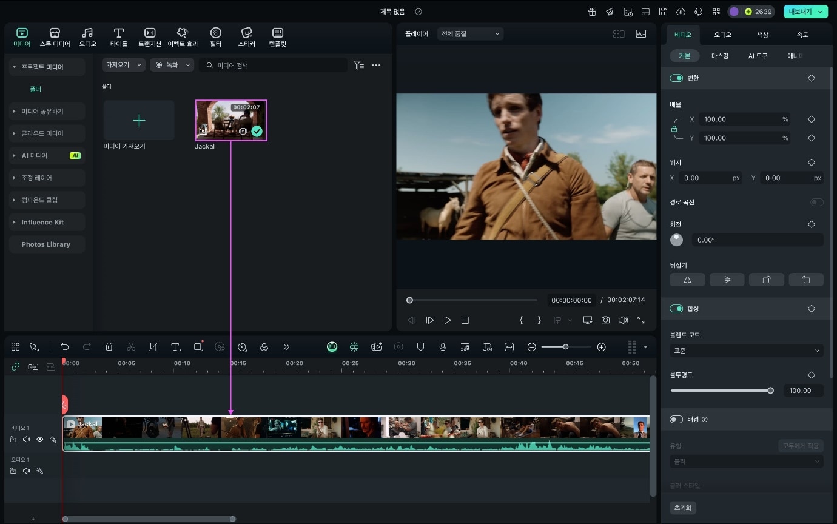
Task: Switch to the 마스킹 sub-tab
Action: [x=720, y=56]
